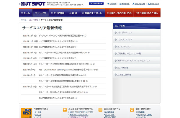The height and width of the screenshot is (118, 180).
Task: Click the HOTSPOT logo in header
Action: pos(32,4)
